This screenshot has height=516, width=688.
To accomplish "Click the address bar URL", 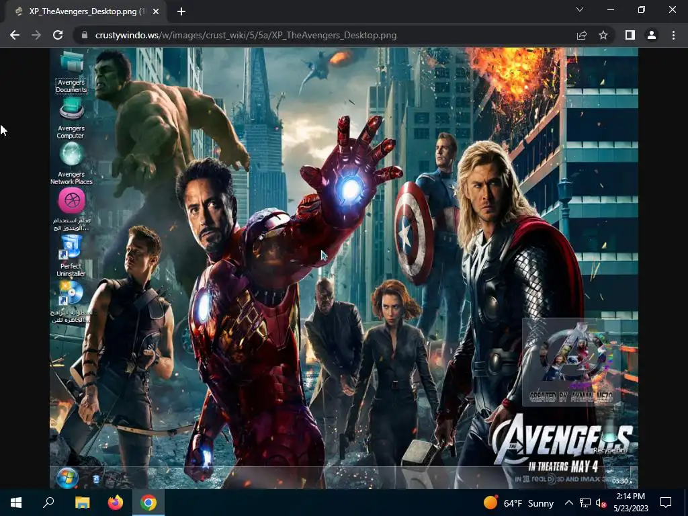I will tap(246, 35).
